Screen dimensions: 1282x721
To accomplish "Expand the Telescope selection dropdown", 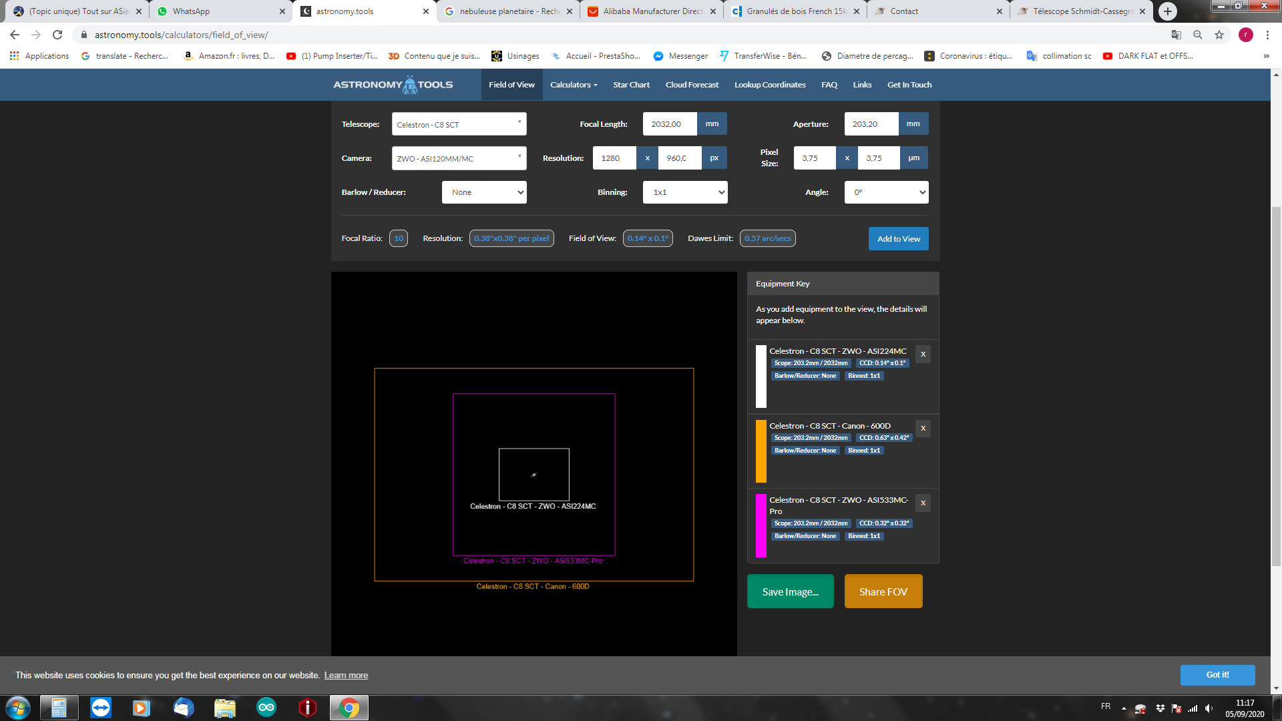I will [x=459, y=124].
